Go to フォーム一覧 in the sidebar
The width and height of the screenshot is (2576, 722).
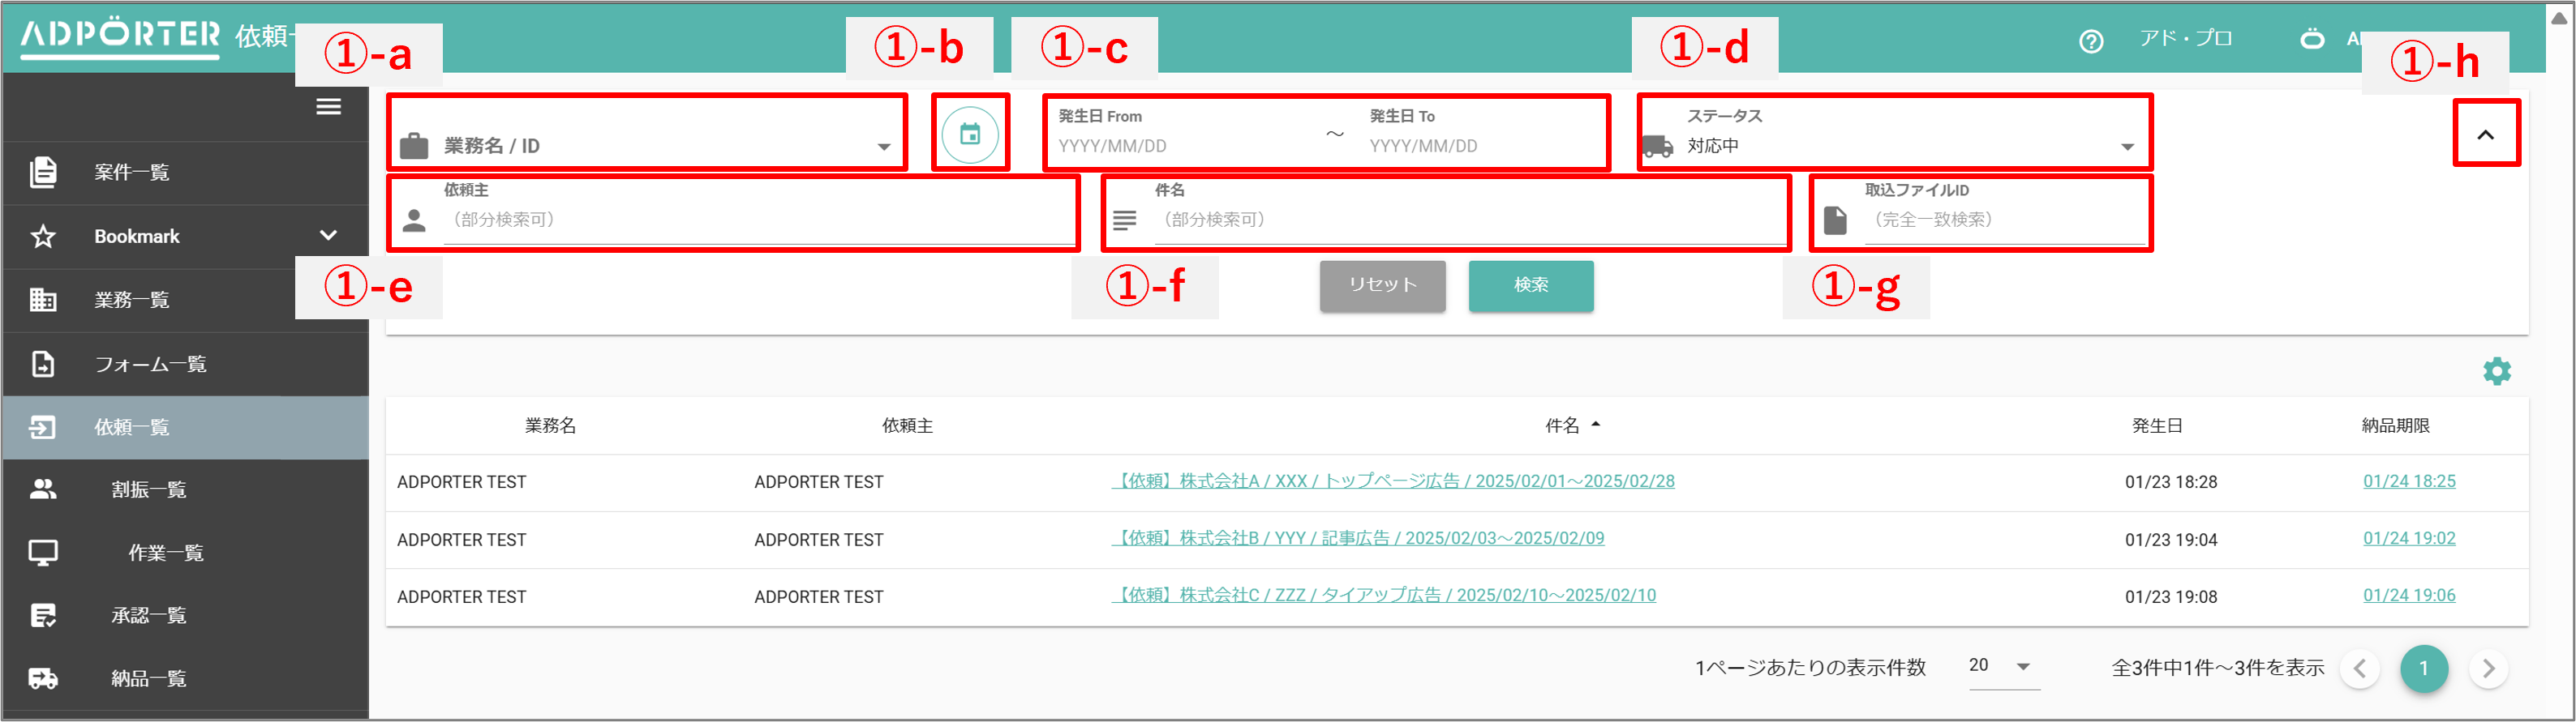tap(150, 365)
